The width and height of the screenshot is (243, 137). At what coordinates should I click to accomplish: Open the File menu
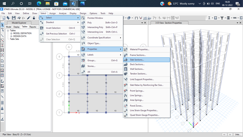[x=3, y=13]
